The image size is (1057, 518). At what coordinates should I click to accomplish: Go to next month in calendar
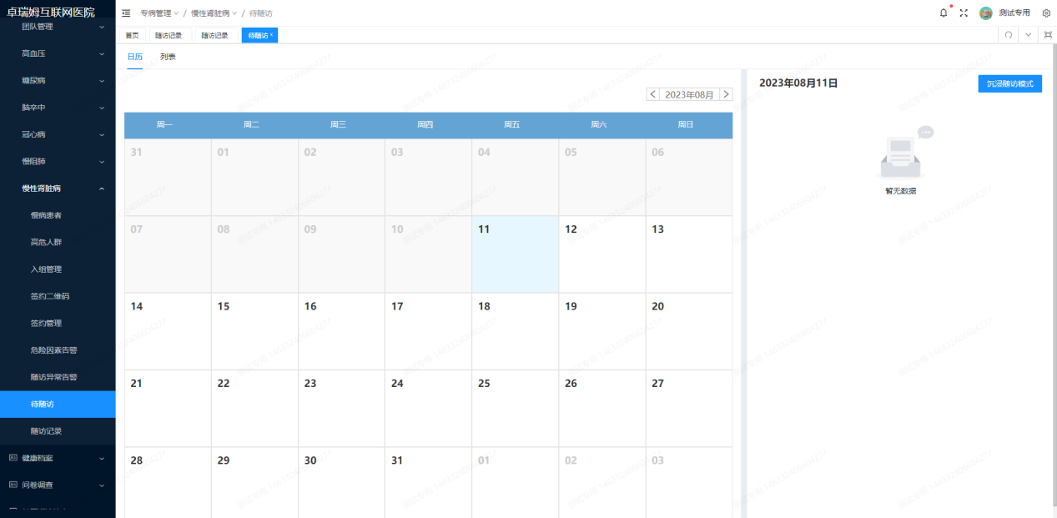coord(726,94)
